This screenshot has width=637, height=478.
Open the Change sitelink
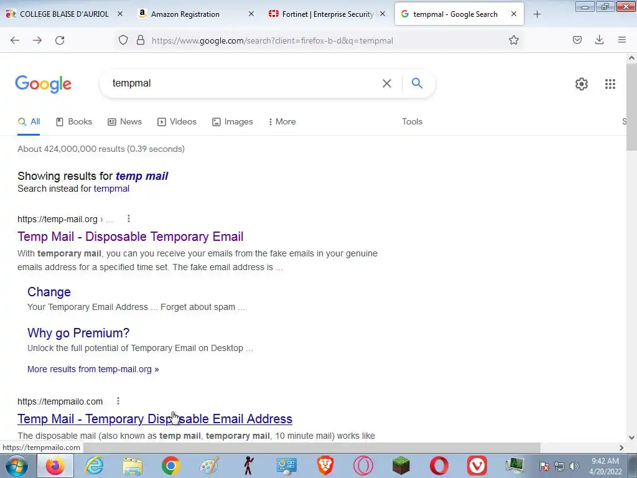coord(49,292)
